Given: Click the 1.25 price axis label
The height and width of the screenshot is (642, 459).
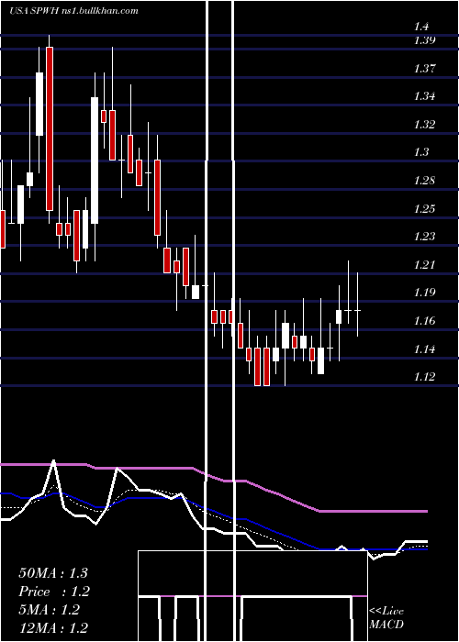Looking at the screenshot, I should [x=424, y=209].
